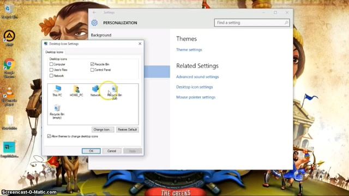
Task: Select the HOME_PC user icon
Action: (76, 91)
